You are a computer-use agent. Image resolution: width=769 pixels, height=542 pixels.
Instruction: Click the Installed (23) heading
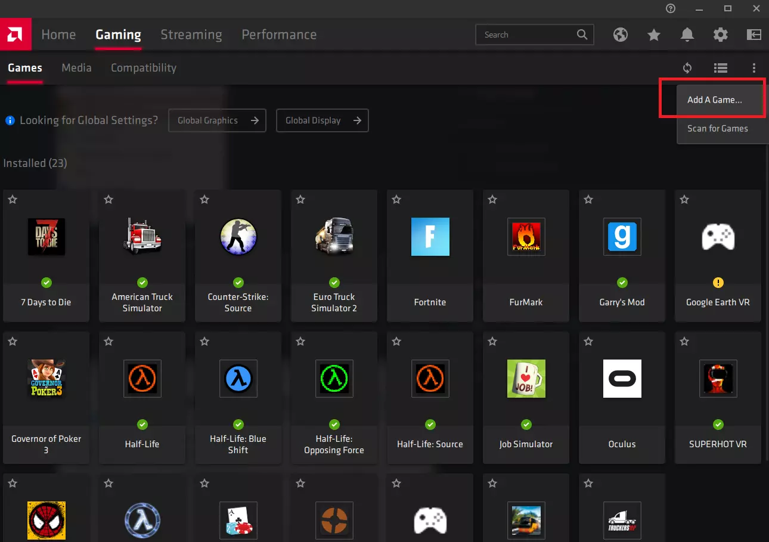coord(35,163)
